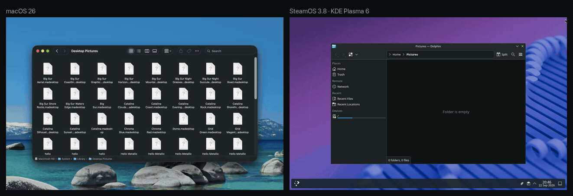573x196 pixels.
Task: Click the Finder vertical scrollbar
Action: [x=255, y=78]
